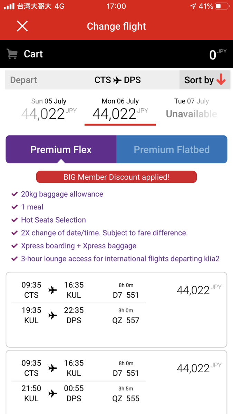Viewport: 233px width, 414px height.
Task: Tap the red Sort by arrow icon
Action: [x=221, y=80]
